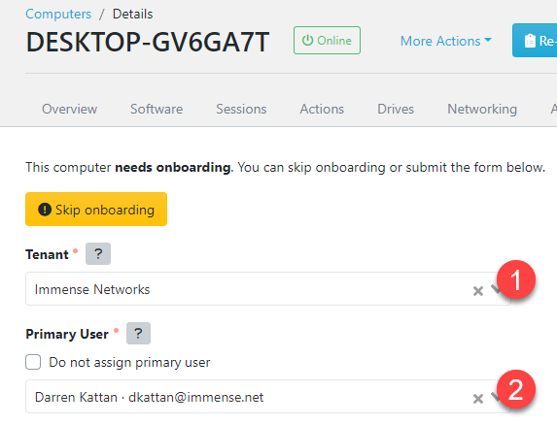Switch to the Sessions tab

pos(241,109)
